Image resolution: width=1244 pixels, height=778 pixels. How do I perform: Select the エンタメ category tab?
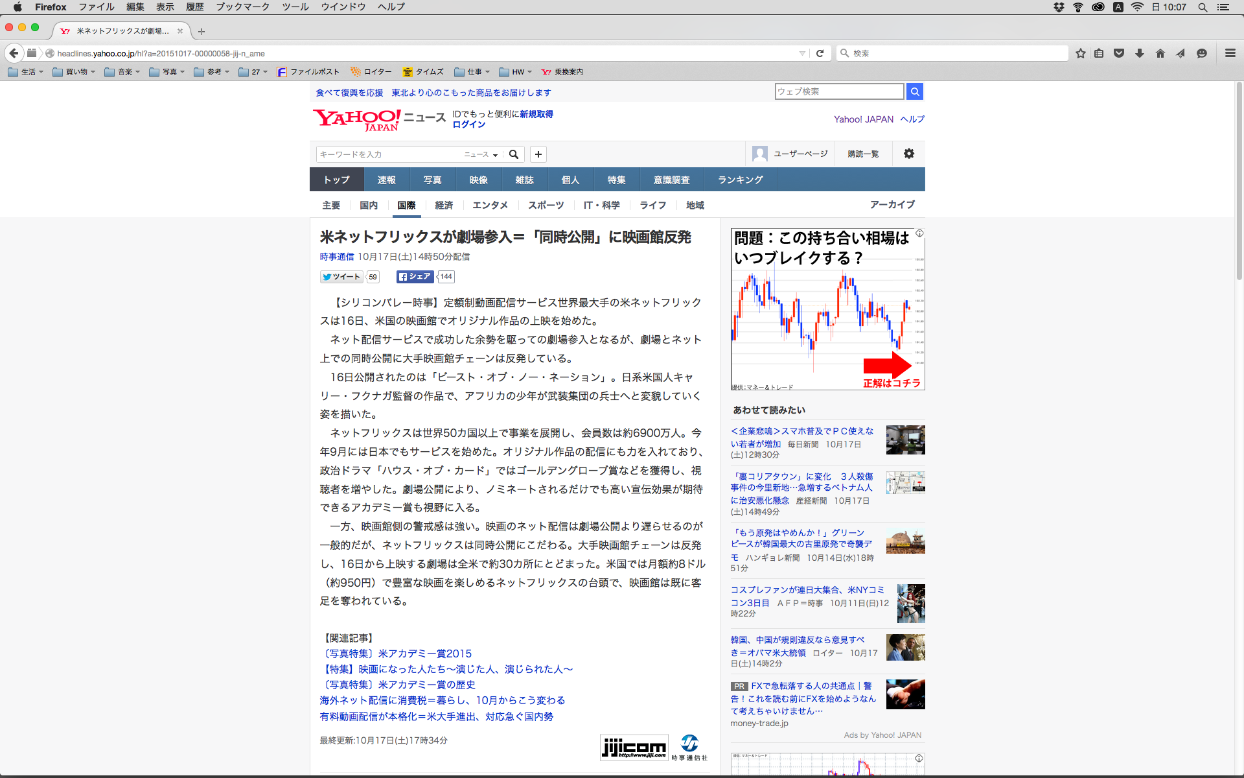click(490, 205)
